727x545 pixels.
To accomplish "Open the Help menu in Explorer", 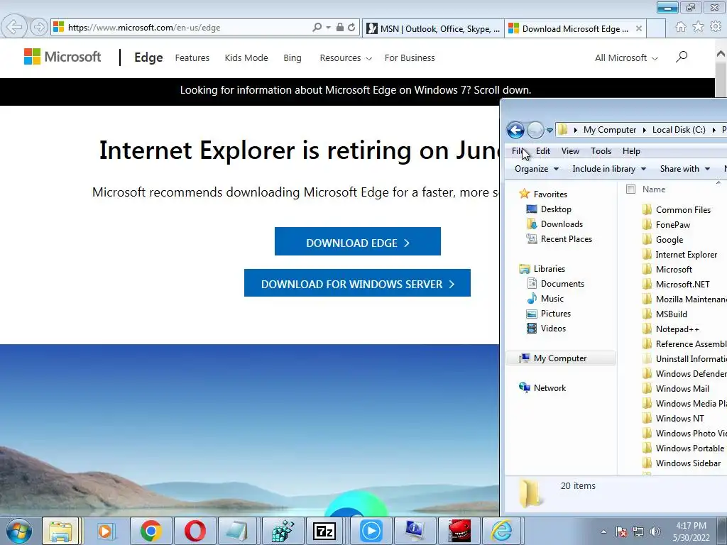I will (631, 151).
